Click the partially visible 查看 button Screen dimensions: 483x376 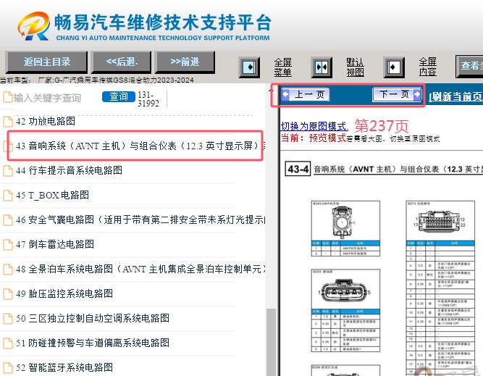coord(469,66)
